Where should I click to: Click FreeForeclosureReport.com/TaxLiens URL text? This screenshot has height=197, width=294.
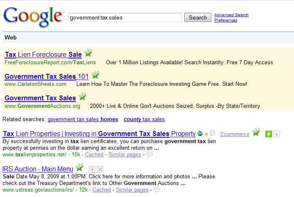point(50,62)
